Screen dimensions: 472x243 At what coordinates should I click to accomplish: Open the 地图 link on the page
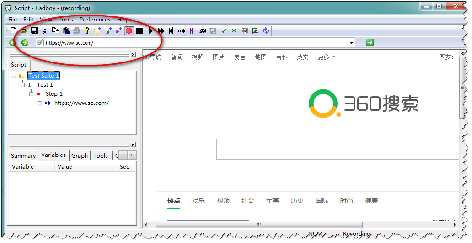tap(261, 57)
